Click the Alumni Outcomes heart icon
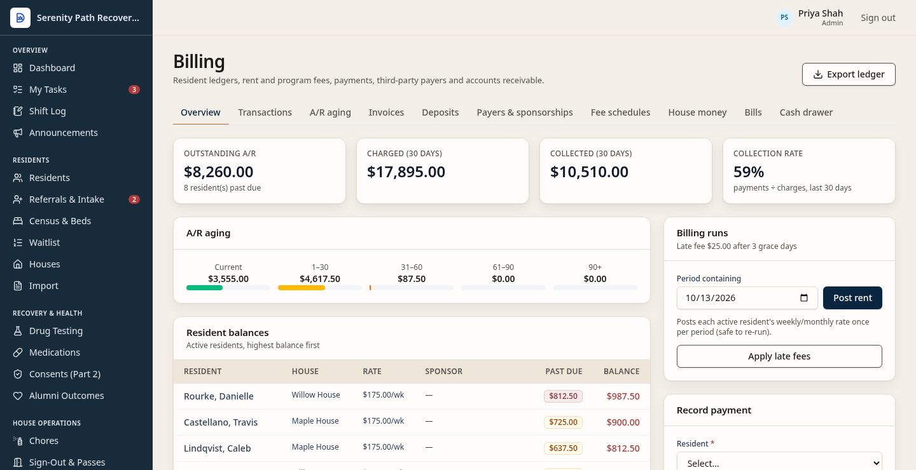Viewport: 916px width, 470px height. [18, 396]
